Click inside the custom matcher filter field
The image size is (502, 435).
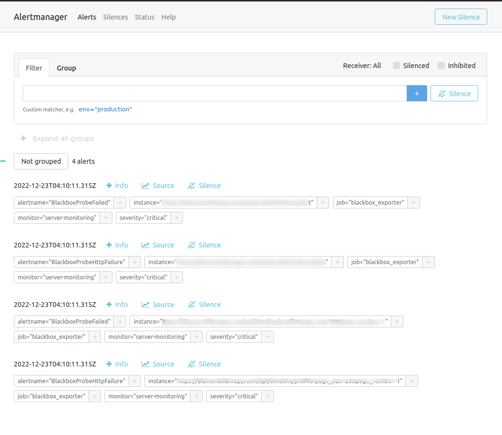point(214,93)
